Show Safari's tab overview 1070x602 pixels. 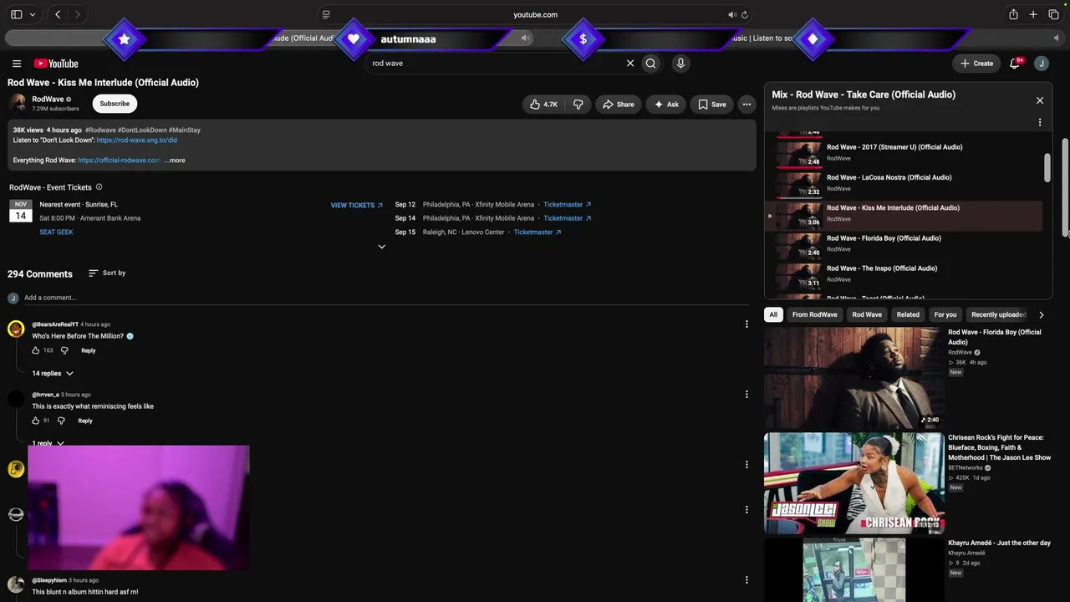pos(1053,14)
